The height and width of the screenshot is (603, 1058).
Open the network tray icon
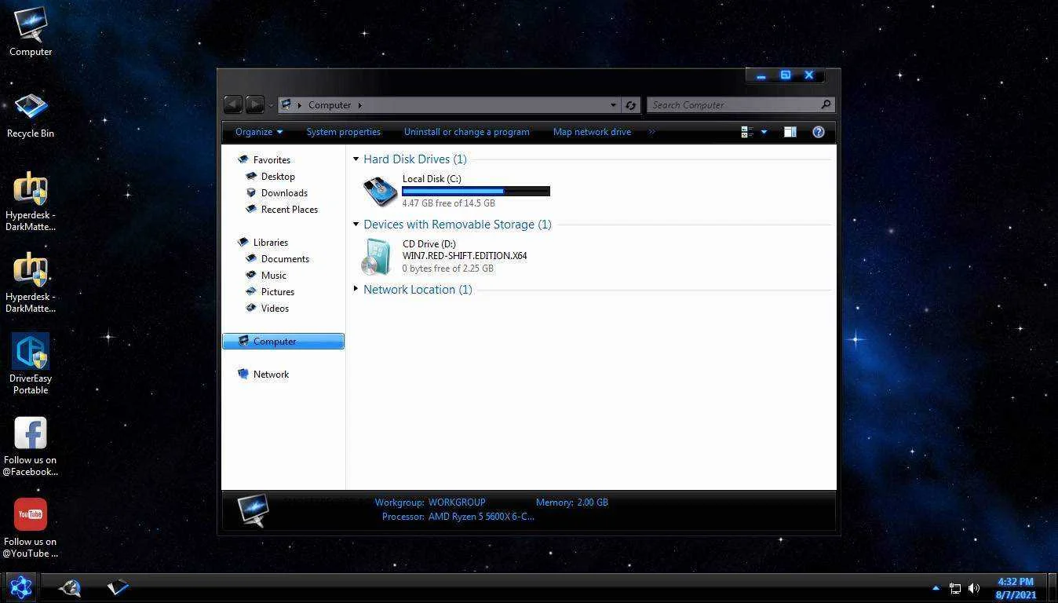click(x=955, y=588)
